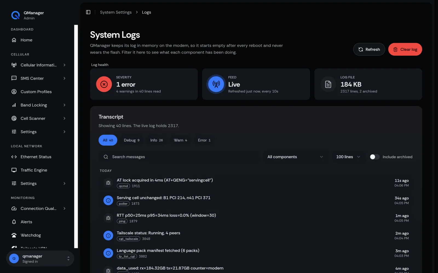The height and width of the screenshot is (273, 438).
Task: Expand Cellular Information submenu
Action: pyautogui.click(x=65, y=65)
